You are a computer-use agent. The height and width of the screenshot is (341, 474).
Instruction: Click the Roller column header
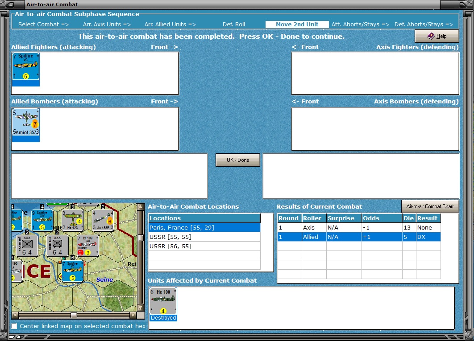[314, 218]
